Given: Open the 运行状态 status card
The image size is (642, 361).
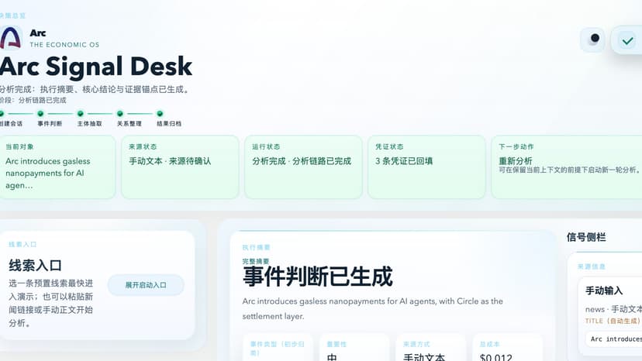Looking at the screenshot, I should (x=303, y=167).
